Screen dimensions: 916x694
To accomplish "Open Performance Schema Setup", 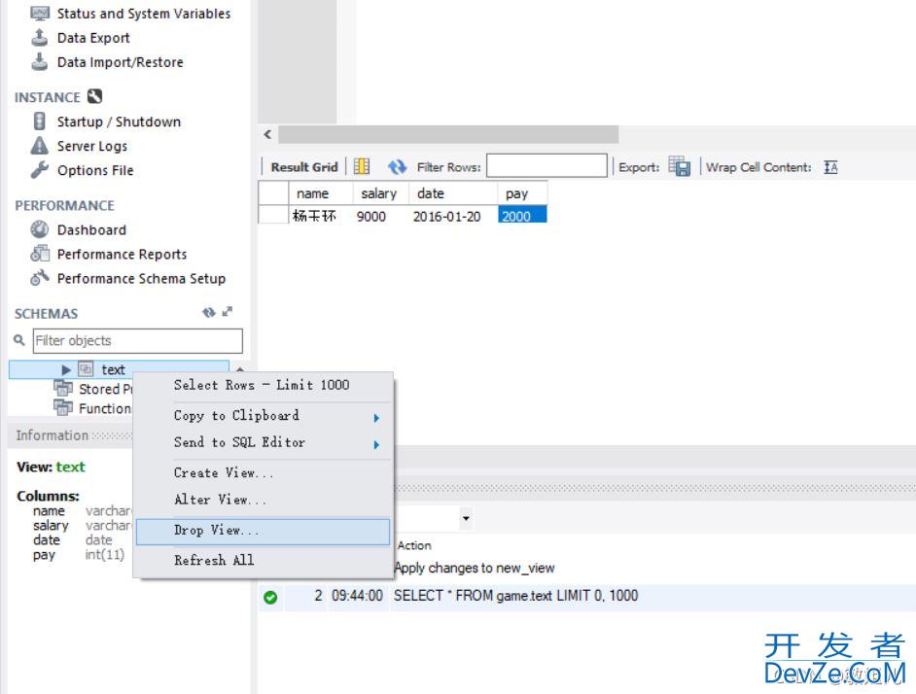I will point(141,279).
